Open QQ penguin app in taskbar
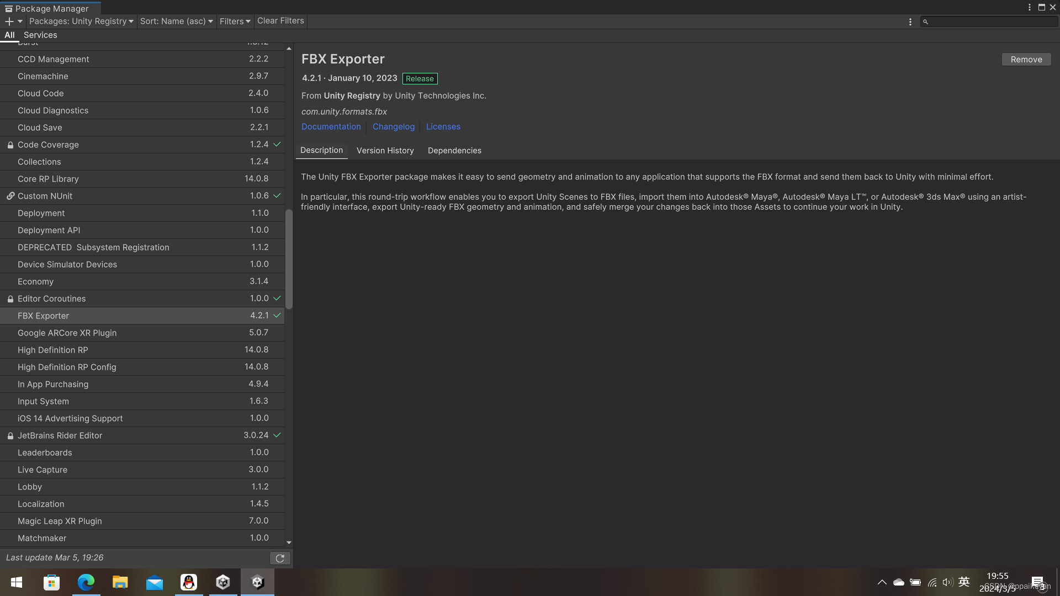Image resolution: width=1060 pixels, height=596 pixels. [x=189, y=582]
